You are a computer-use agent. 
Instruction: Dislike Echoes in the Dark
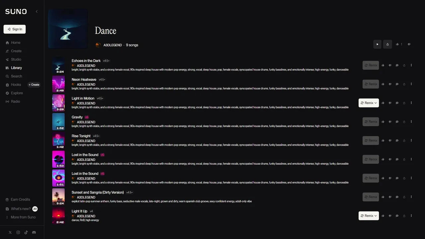coord(390,65)
